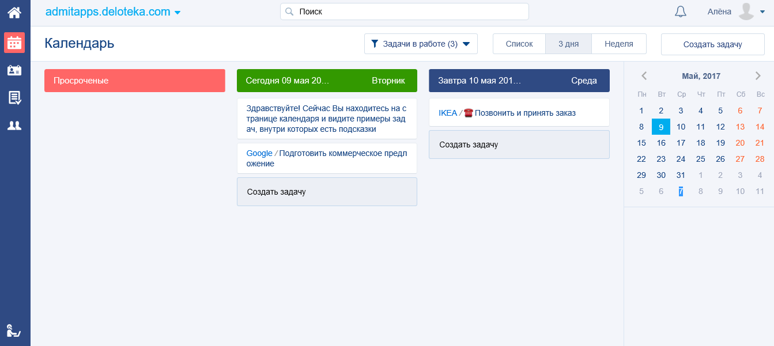Image resolution: width=774 pixels, height=346 pixels.
Task: Select day 23 in mini calendar
Action: click(661, 159)
